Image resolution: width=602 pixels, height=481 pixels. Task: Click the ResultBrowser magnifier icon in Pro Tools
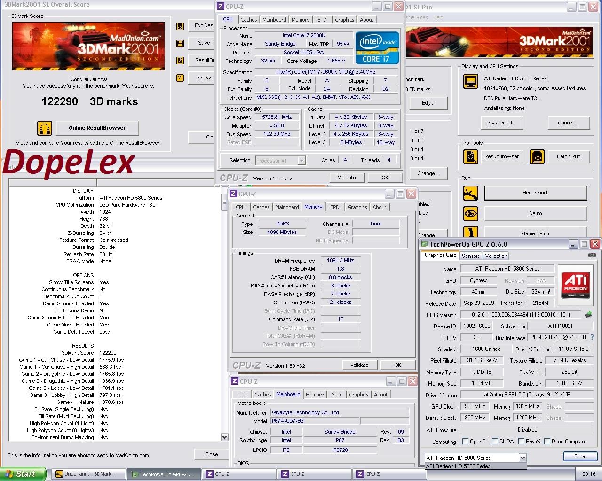pos(471,156)
